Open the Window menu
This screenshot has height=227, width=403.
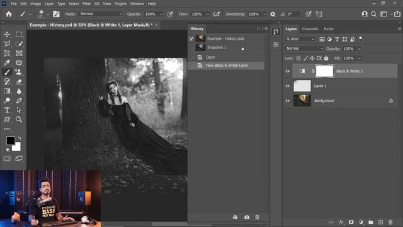coord(137,4)
